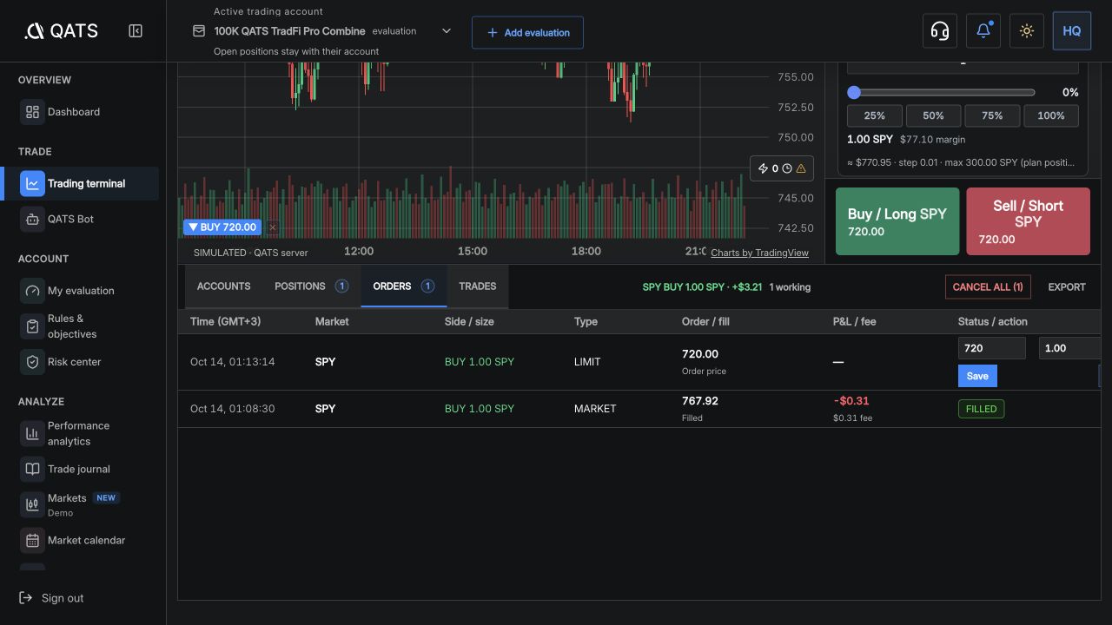Click the BUY 720.00 chart order label
The height and width of the screenshot is (625, 1112).
[x=222, y=227]
